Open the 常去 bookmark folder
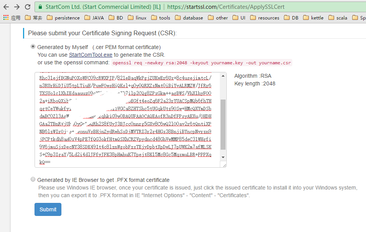 point(34,18)
